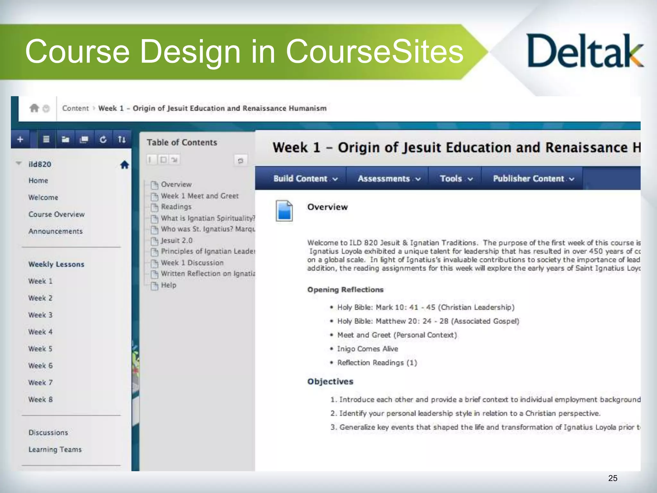Open Readings in the Table of Contents
This screenshot has width=657, height=493.
pyautogui.click(x=176, y=207)
